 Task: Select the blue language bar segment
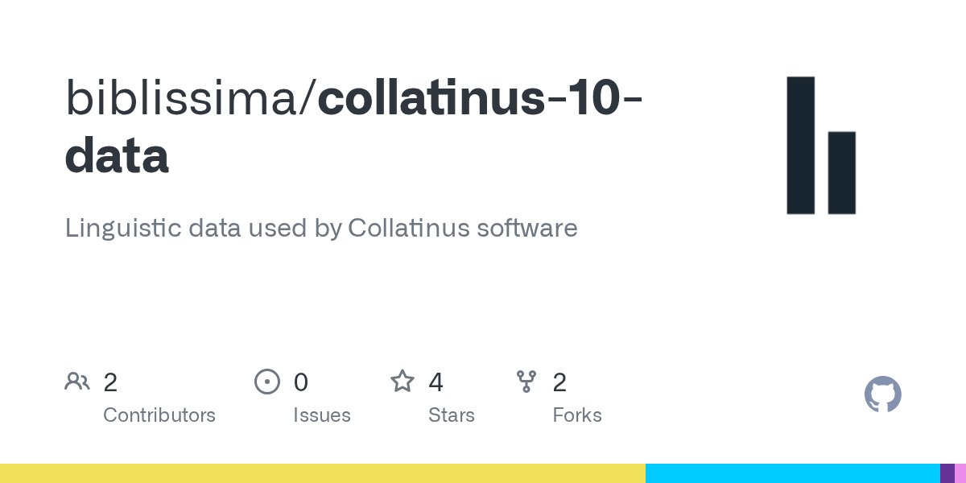(x=793, y=473)
